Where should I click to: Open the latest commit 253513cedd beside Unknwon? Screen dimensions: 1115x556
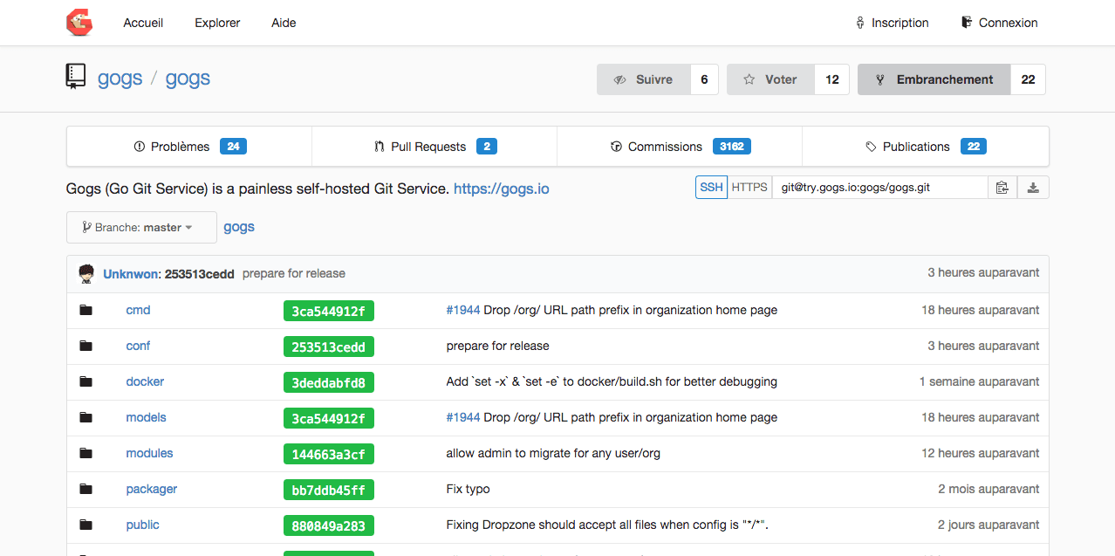pos(200,274)
